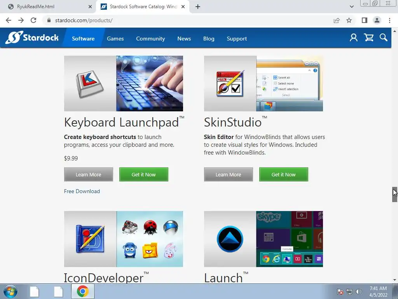Open the Community menu
The height and width of the screenshot is (299, 398).
pos(150,39)
